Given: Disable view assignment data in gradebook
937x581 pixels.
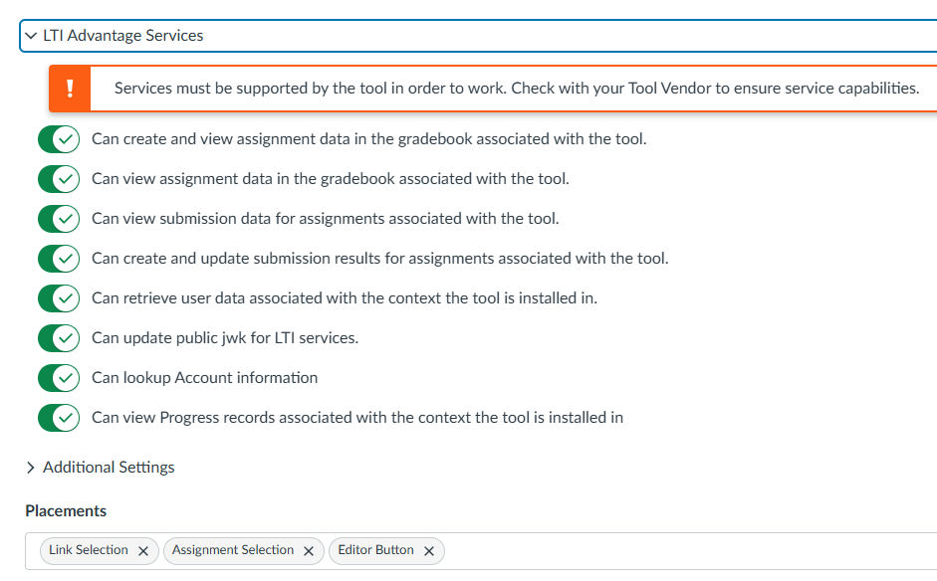Looking at the screenshot, I should click(x=59, y=179).
